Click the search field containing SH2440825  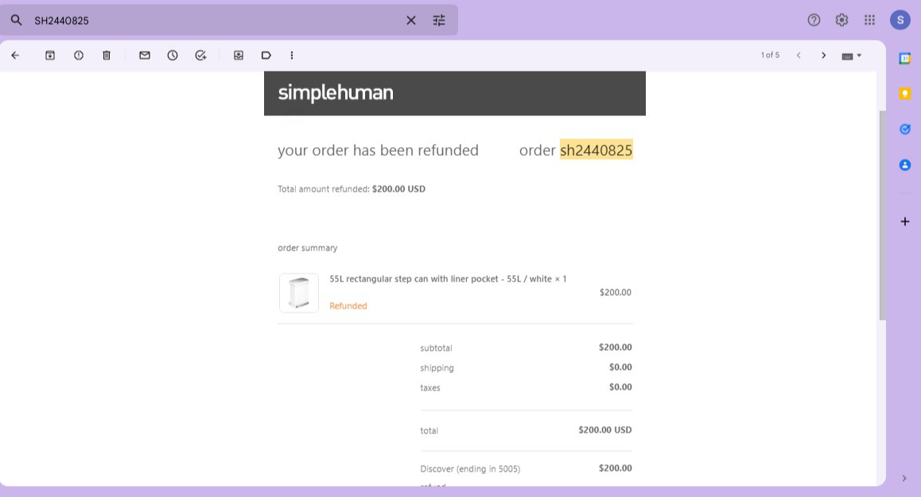coord(216,21)
